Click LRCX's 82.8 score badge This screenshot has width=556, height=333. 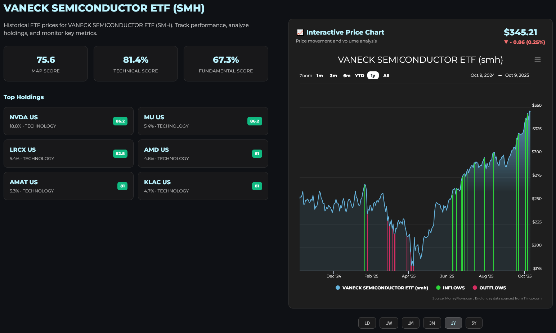pos(120,154)
